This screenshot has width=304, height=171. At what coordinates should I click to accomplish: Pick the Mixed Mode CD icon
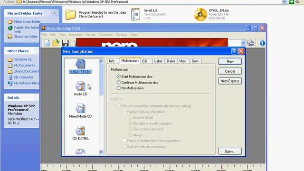click(80, 108)
